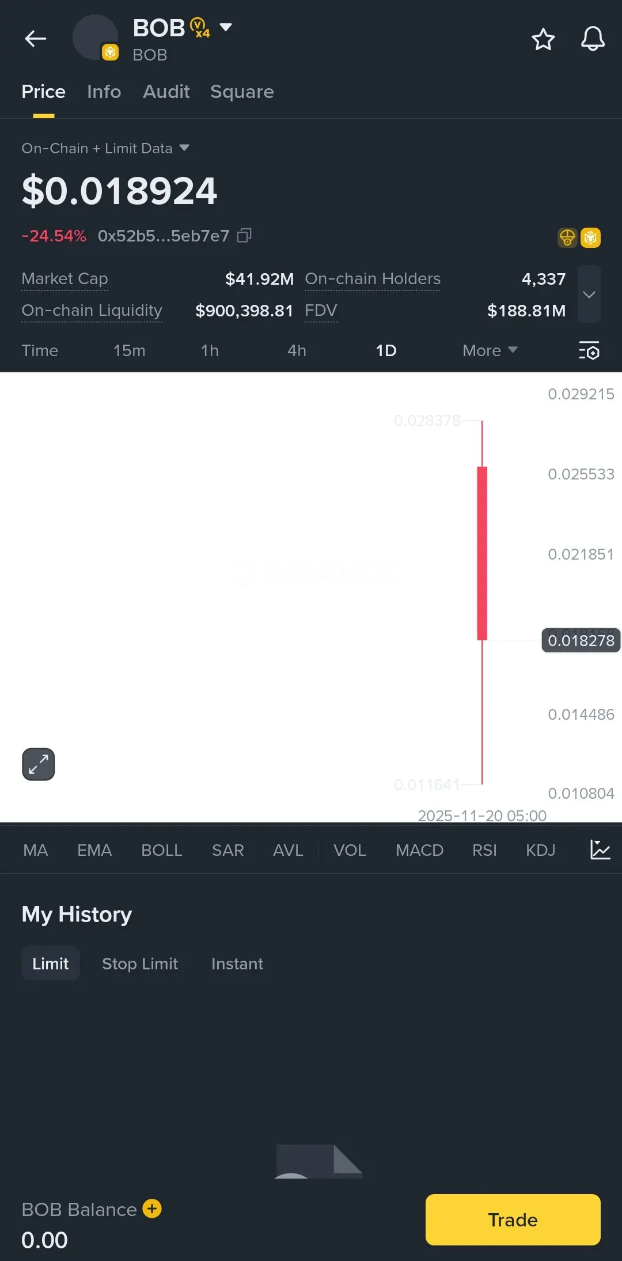Expand chart to fullscreen
622x1261 pixels.
pyautogui.click(x=39, y=764)
